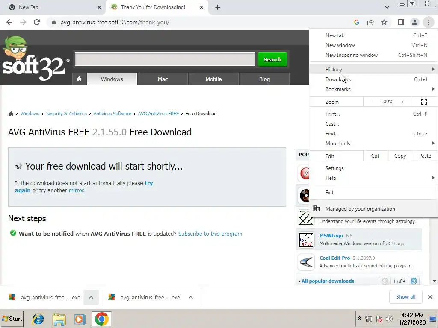Open Downloads from the Chrome menu
This screenshot has height=328, width=438.
(x=373, y=79)
